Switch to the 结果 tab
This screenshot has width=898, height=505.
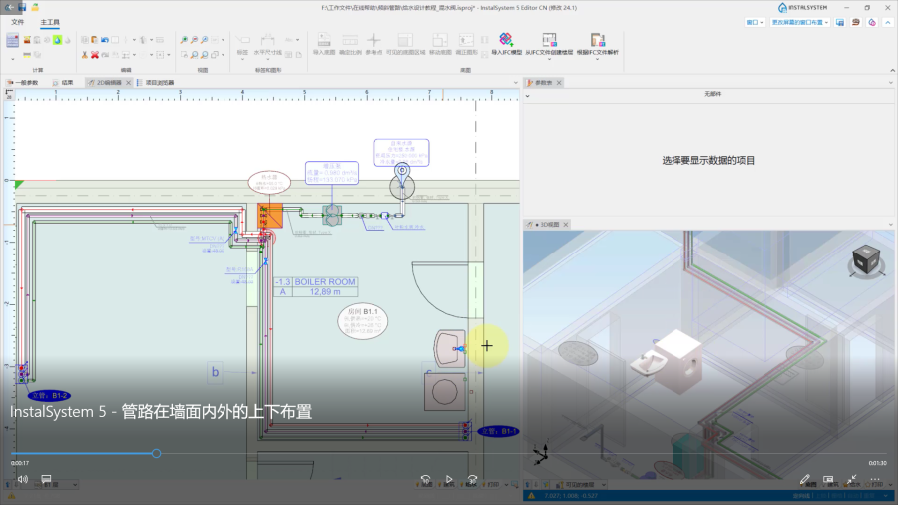pos(63,83)
